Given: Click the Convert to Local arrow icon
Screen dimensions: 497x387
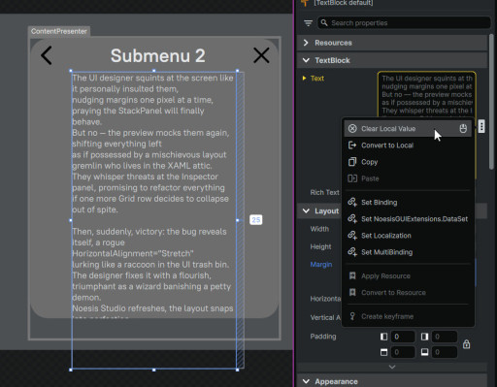Looking at the screenshot, I should 352,145.
